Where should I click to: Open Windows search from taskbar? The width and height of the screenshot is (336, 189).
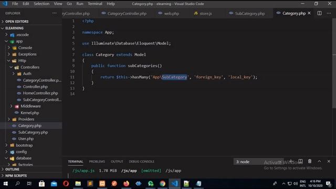[x=17, y=184]
